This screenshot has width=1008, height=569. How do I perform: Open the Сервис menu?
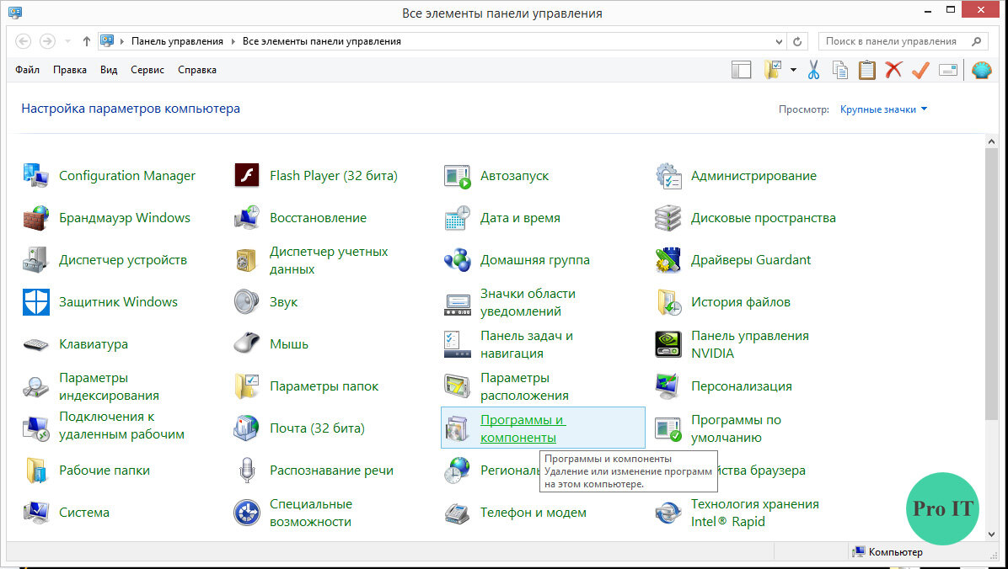click(147, 69)
